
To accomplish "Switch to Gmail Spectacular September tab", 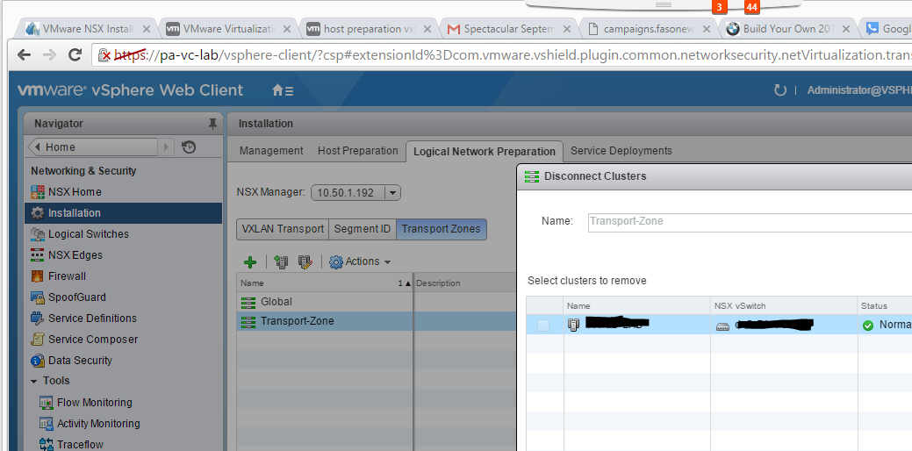I will tap(509, 28).
